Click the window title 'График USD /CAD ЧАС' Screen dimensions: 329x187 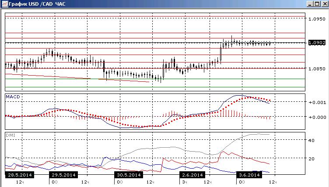coord(37,4)
